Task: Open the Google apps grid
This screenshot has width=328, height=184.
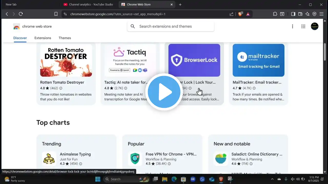Action: [x=303, y=26]
